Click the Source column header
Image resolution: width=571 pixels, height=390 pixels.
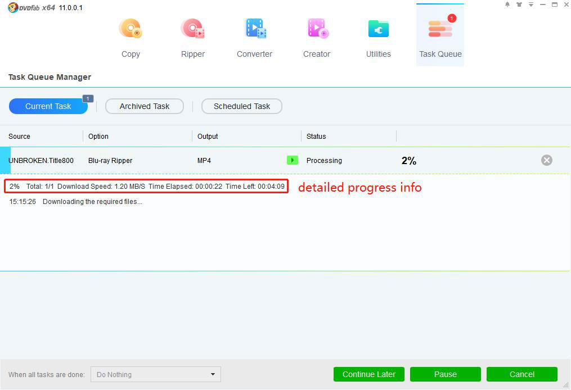pos(19,137)
